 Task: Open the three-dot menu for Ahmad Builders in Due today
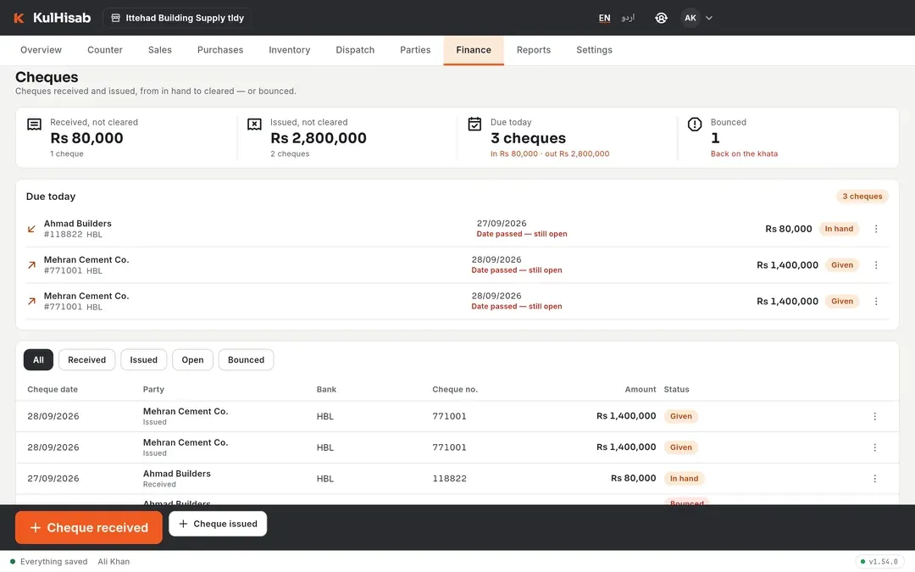[x=876, y=229]
